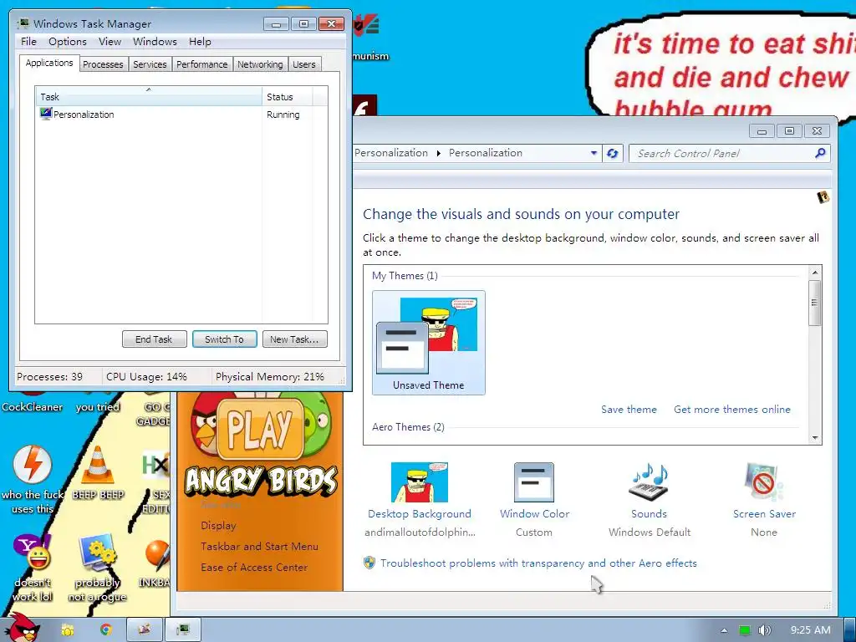Screen dimensions: 856x642
Task: Click the help icon in Personalization window
Action: 823,196
